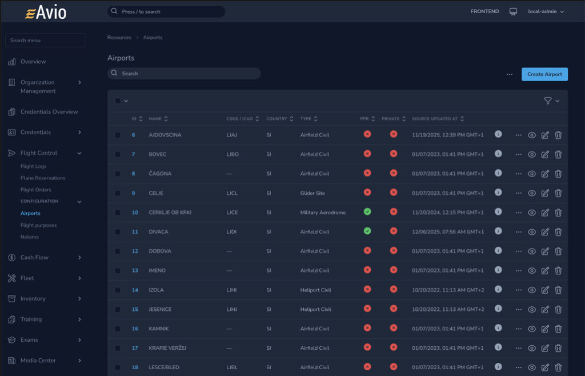Show info icon for IZOLA row

click(498, 289)
